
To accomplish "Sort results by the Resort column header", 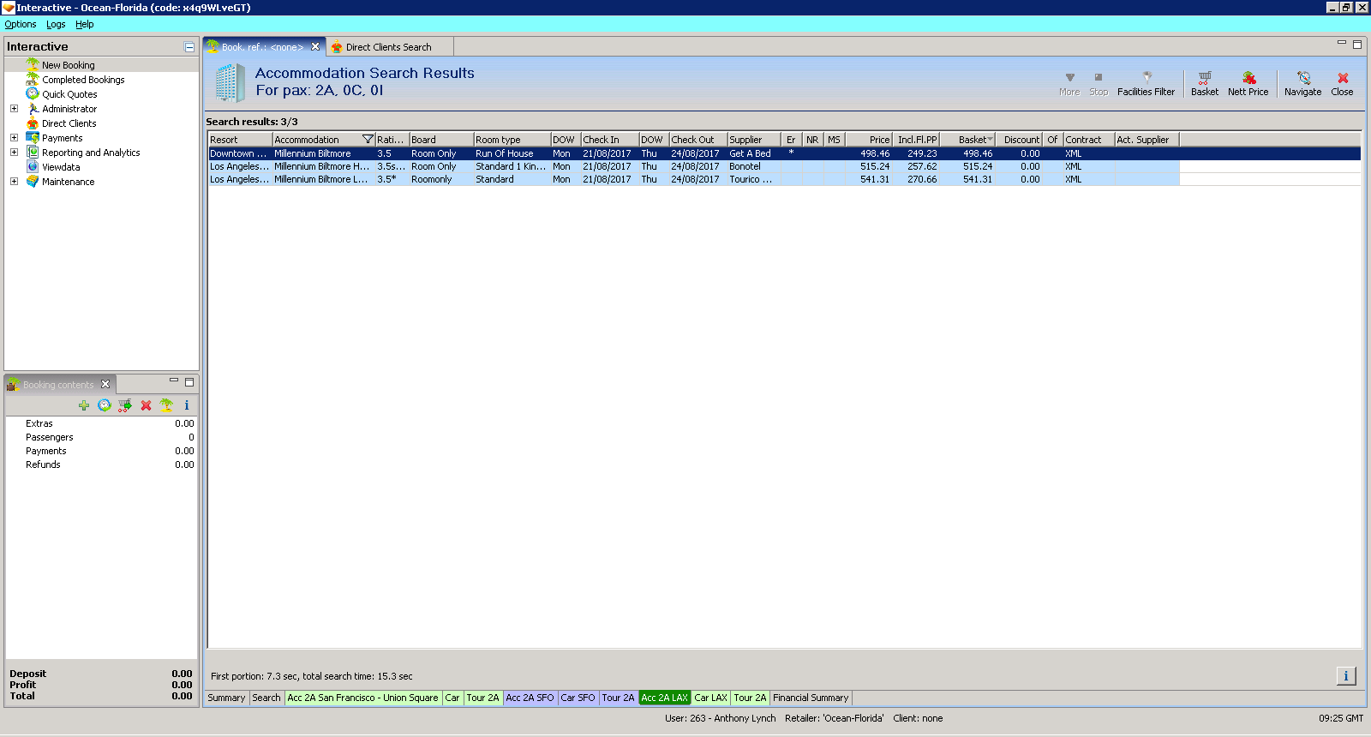I will click(x=240, y=140).
